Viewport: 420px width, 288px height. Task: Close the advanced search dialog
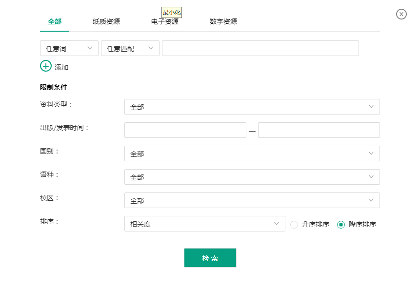[401, 14]
